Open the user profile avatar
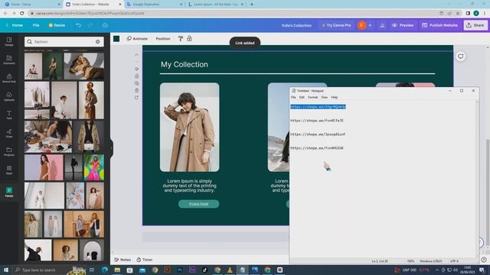Image resolution: width=490 pixels, height=275 pixels. coord(361,25)
